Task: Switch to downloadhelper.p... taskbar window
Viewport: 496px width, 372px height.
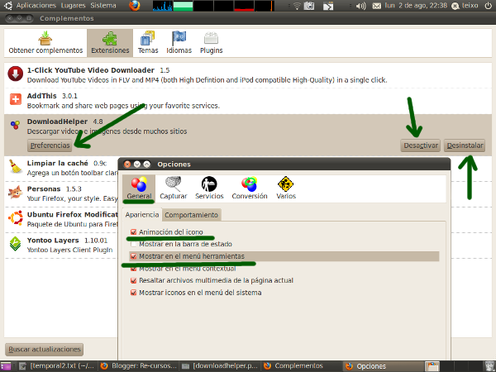Action: tap(220, 366)
